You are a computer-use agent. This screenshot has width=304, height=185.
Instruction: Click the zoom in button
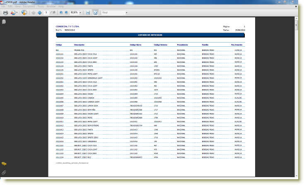pyautogui.click(x=66, y=12)
